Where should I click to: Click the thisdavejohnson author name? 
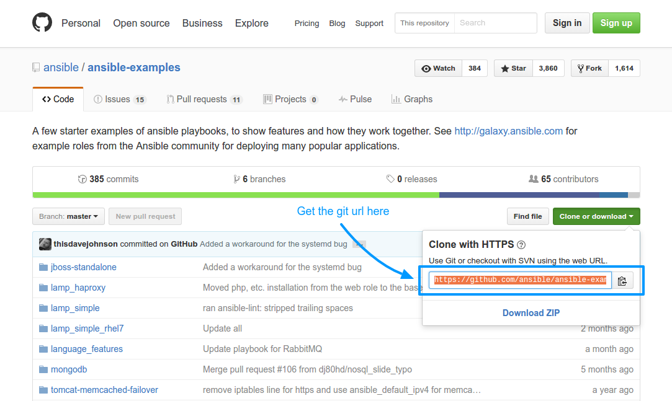(86, 244)
